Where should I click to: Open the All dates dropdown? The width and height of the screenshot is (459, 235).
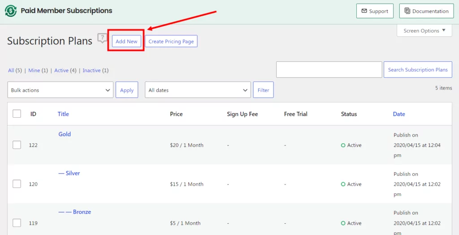[198, 90]
